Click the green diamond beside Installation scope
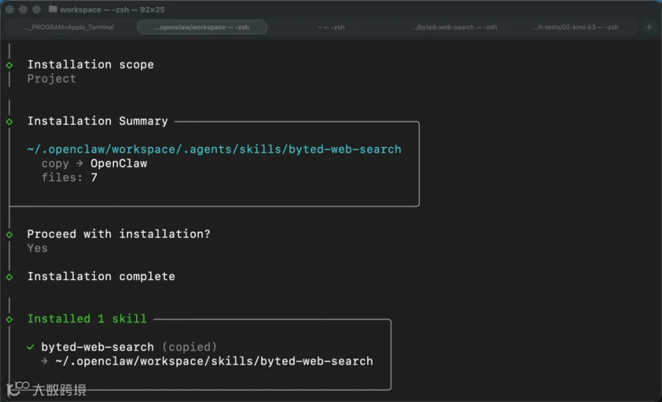 [10, 65]
